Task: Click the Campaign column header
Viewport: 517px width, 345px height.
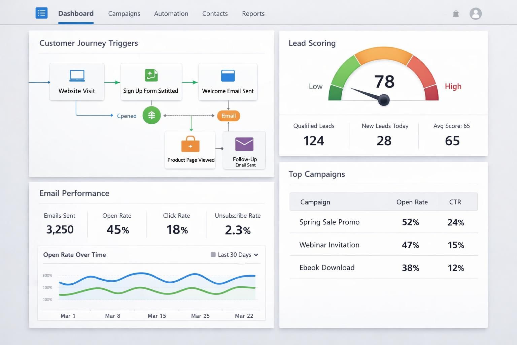Action: 315,202
